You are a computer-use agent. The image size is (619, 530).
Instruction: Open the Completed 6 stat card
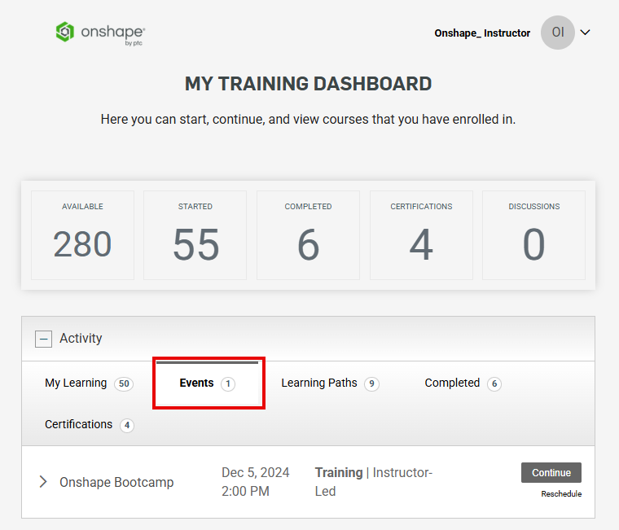[x=308, y=235]
